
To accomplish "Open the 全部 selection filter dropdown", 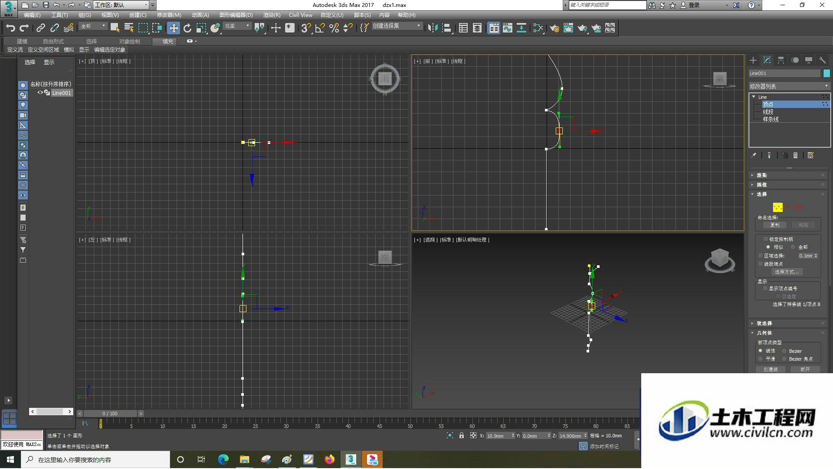I will pyautogui.click(x=93, y=26).
